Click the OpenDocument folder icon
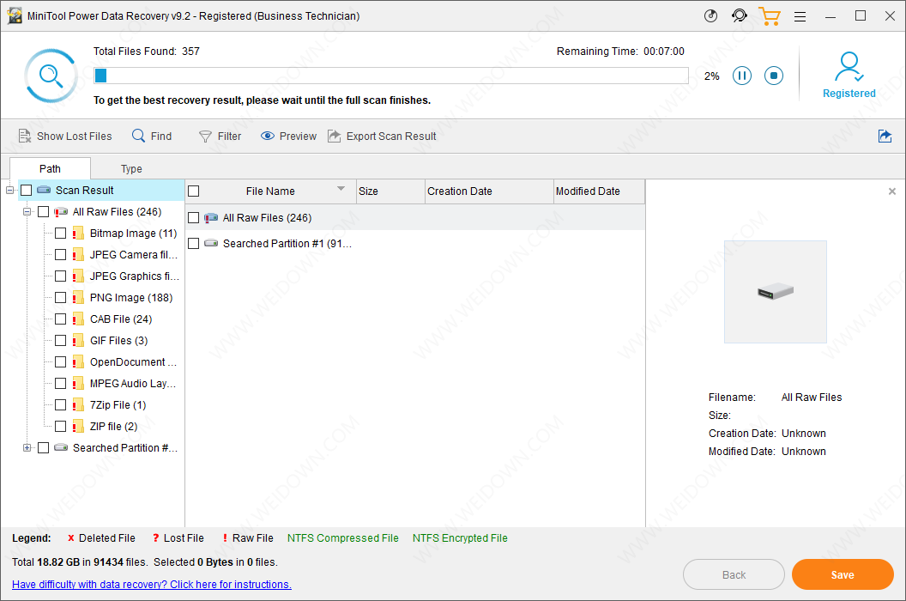 78,362
